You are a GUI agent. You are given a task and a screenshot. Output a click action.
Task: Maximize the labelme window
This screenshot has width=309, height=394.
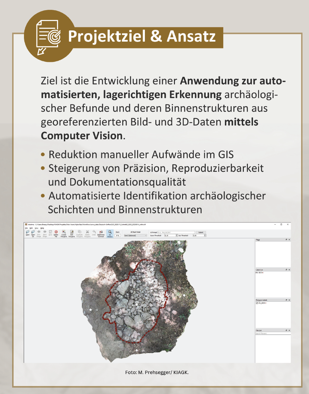[281, 224]
